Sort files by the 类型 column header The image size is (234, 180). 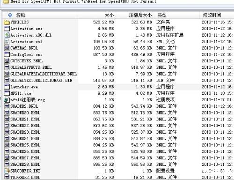tap(162, 15)
